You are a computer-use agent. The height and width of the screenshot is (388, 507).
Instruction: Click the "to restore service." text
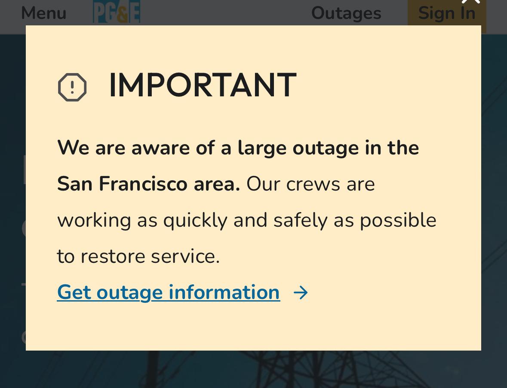138,256
